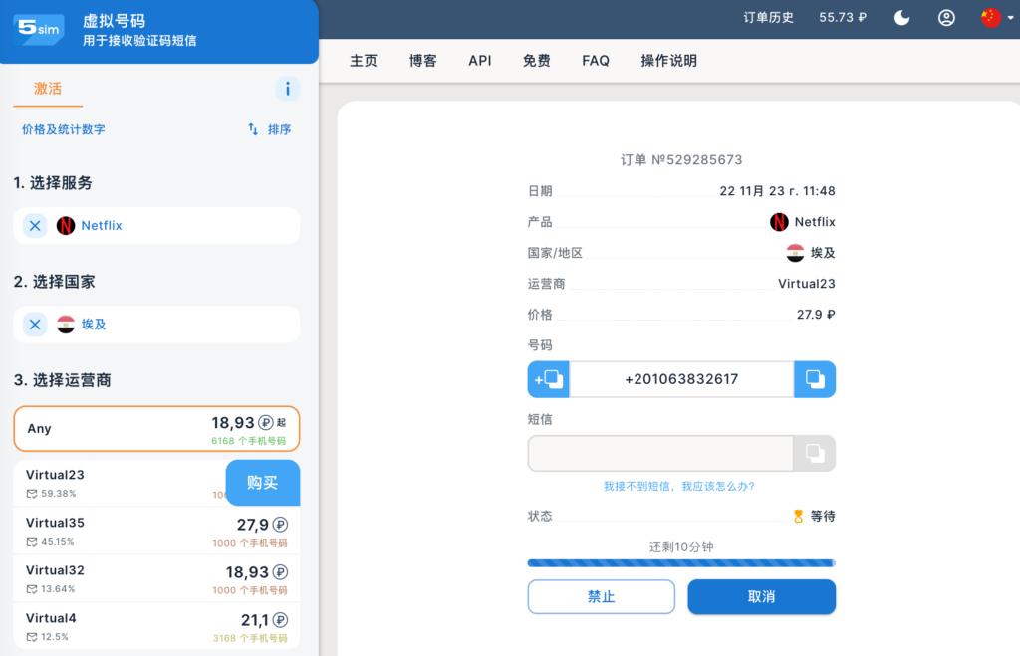Clear the selected country 埃及

pos(35,325)
